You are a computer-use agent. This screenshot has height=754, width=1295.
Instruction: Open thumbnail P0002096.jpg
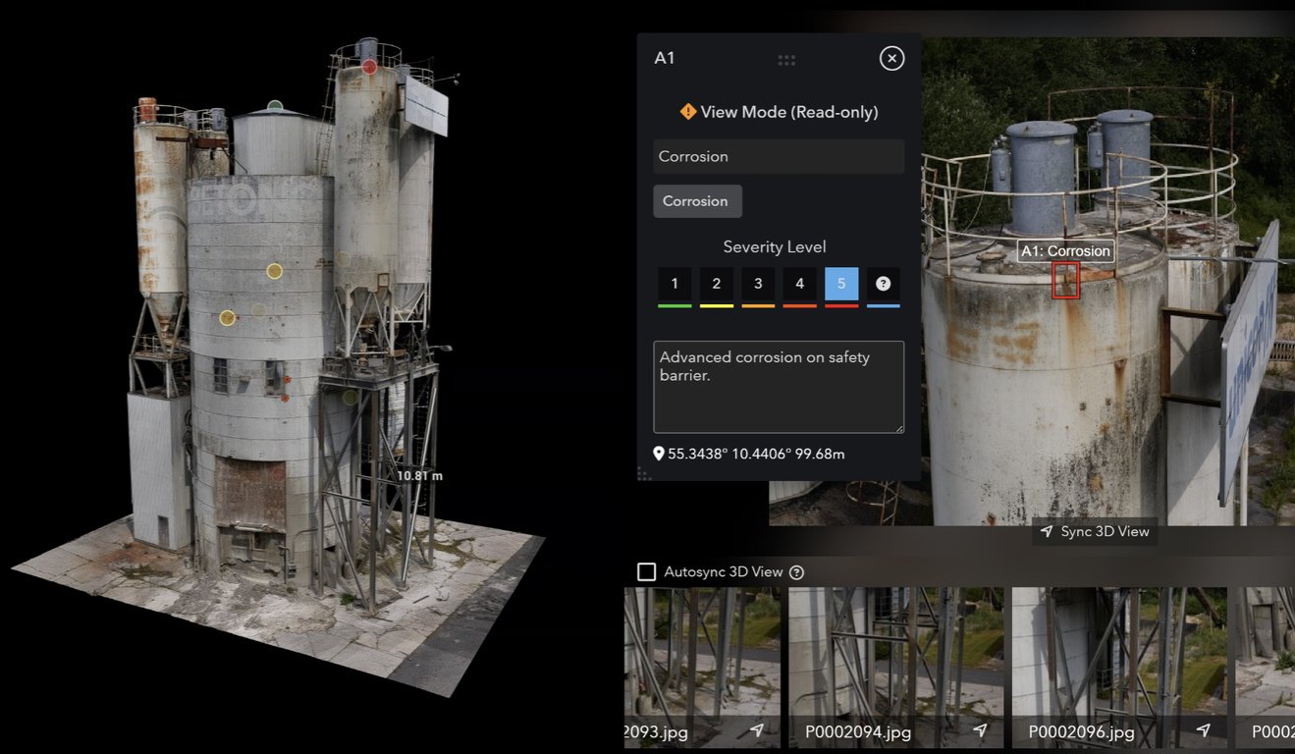pos(1119,668)
